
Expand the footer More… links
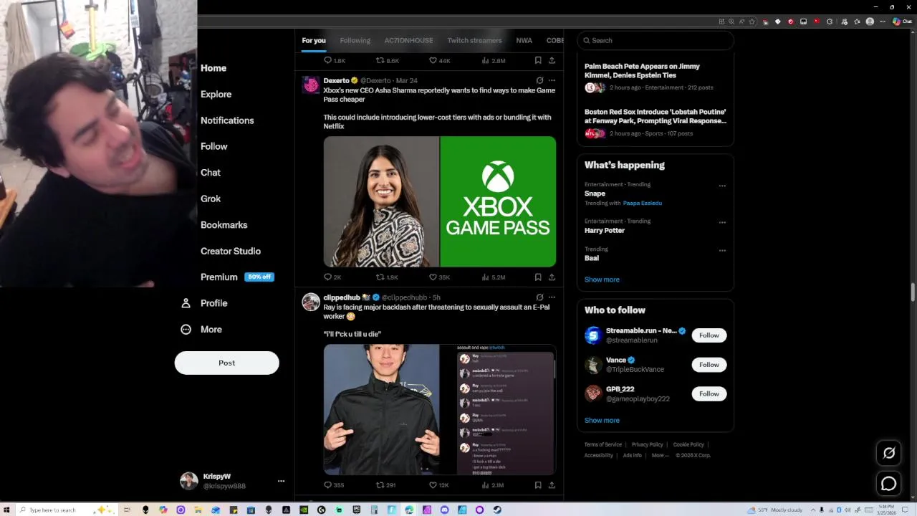(x=660, y=455)
